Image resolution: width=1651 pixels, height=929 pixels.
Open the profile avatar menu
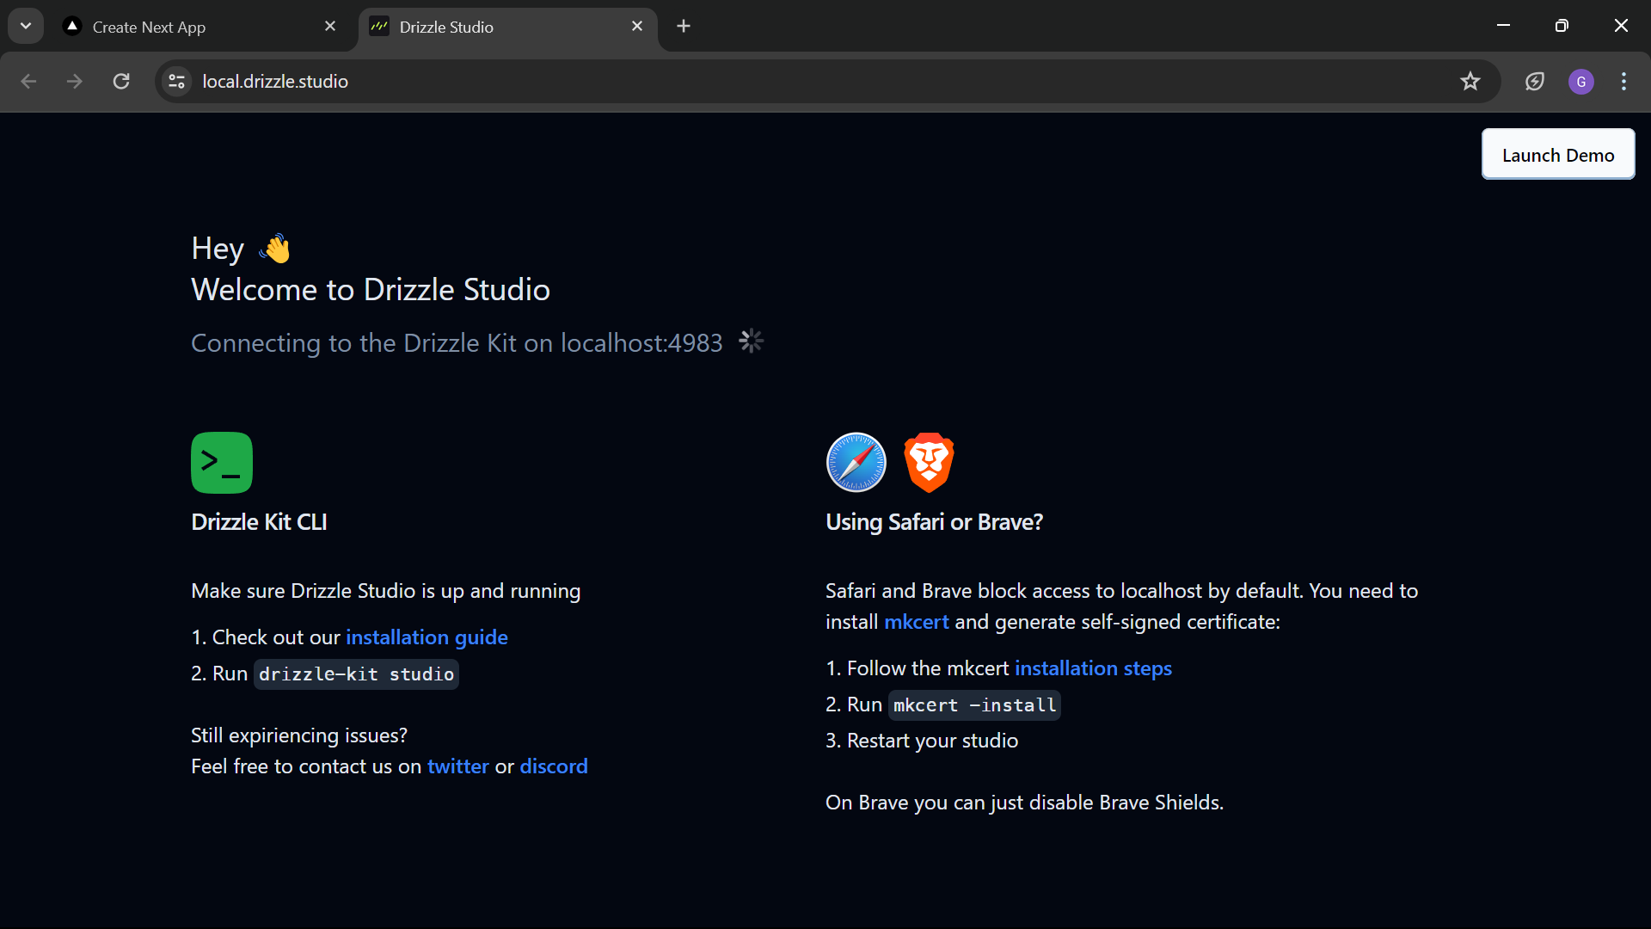point(1581,81)
